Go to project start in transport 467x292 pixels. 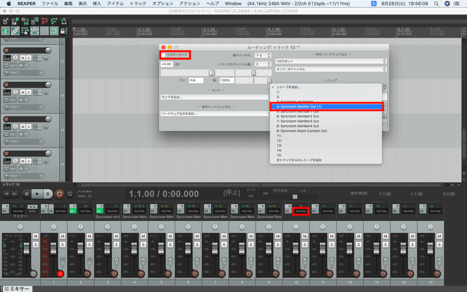[6, 194]
